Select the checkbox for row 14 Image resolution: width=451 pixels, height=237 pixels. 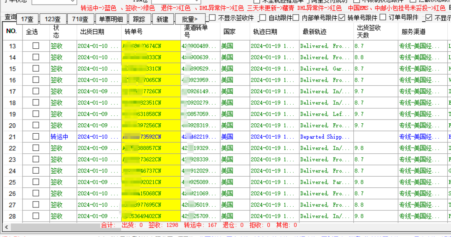[x=35, y=57]
